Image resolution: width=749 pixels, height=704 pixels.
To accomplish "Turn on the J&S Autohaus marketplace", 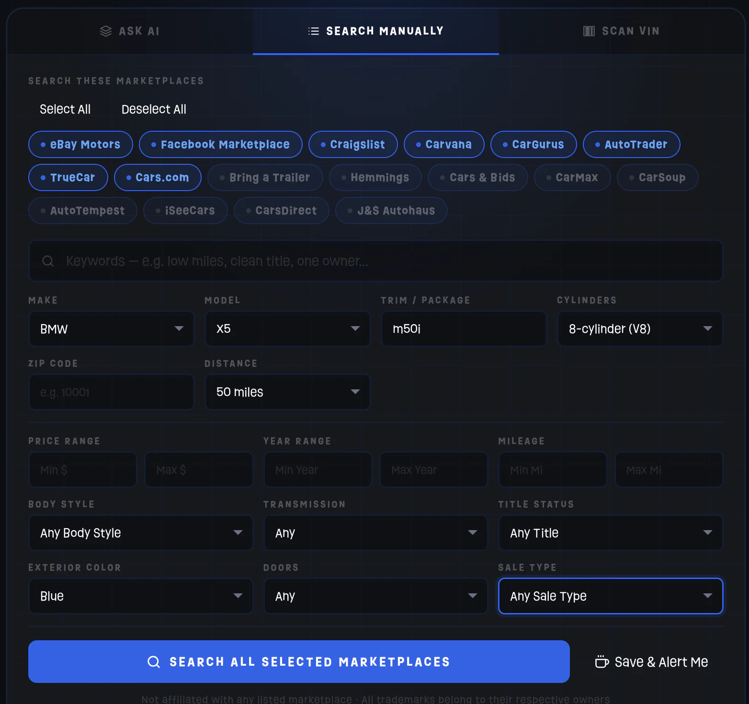I will pos(392,210).
